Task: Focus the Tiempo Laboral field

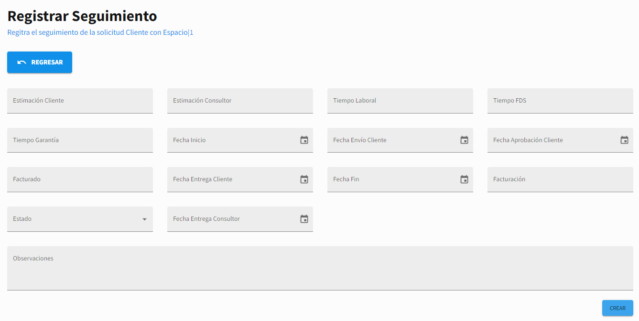Action: pos(400,101)
